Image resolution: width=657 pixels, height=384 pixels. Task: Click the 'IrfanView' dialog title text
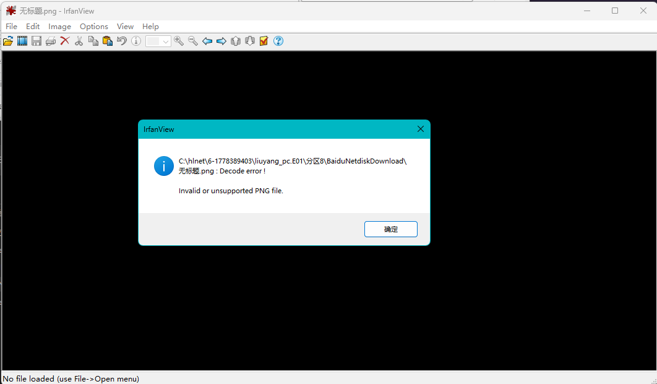click(x=159, y=129)
